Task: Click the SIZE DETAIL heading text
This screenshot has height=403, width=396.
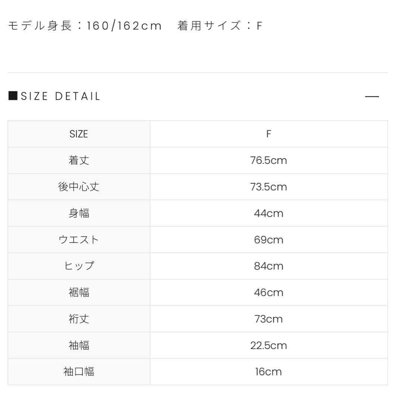Action: 61,97
